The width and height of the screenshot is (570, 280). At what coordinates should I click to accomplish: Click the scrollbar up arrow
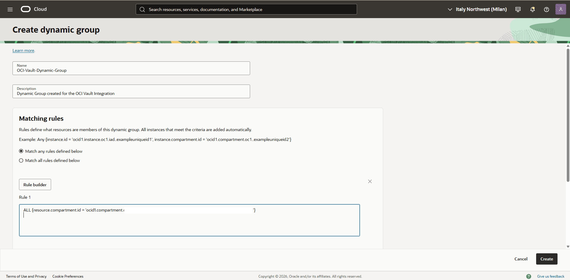point(568,46)
